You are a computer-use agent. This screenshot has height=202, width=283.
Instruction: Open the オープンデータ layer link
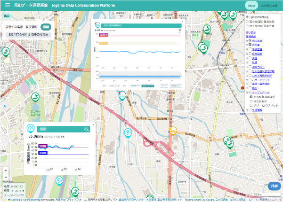[261, 93]
